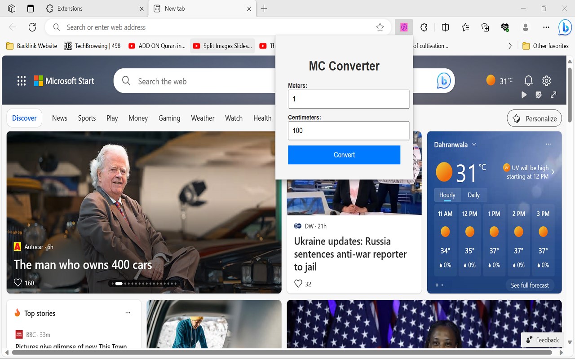575x359 pixels.
Task: Click See full forecast button
Action: 530,285
